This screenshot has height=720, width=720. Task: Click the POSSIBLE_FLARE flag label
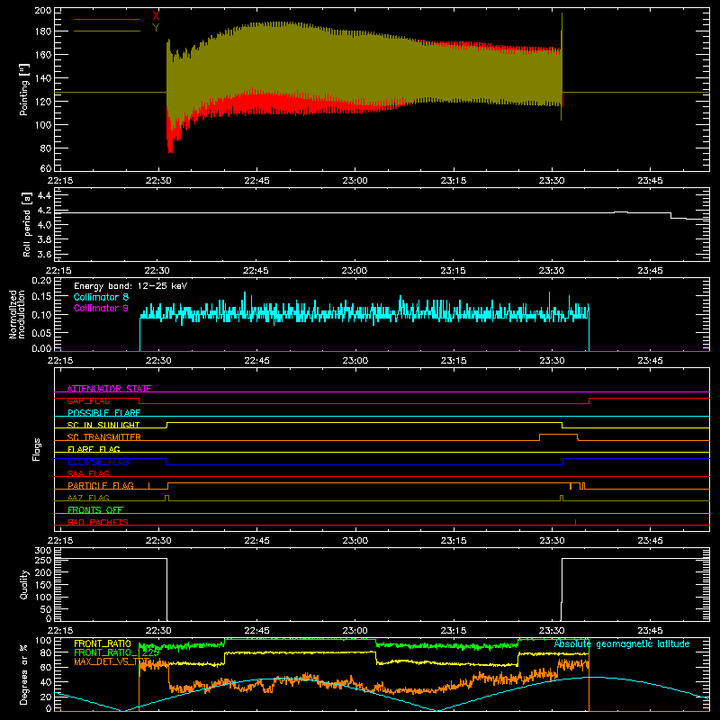103,413
